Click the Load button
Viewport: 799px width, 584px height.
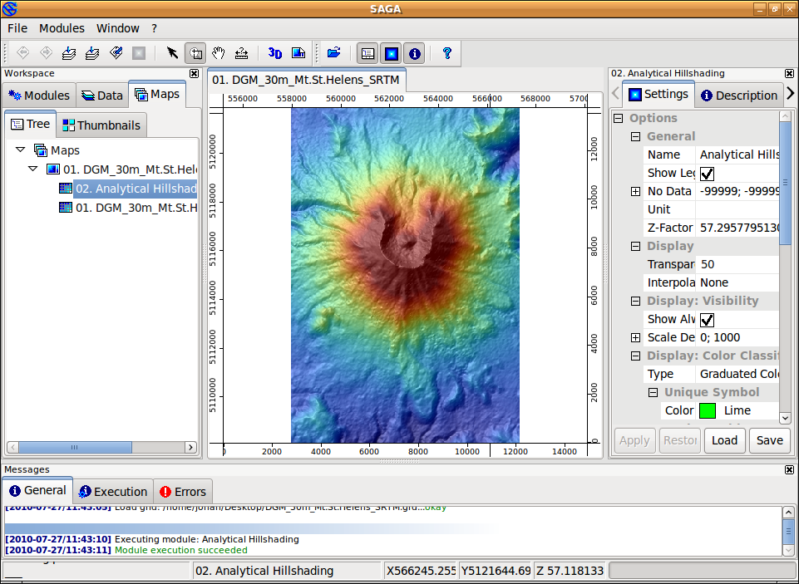[x=724, y=440]
